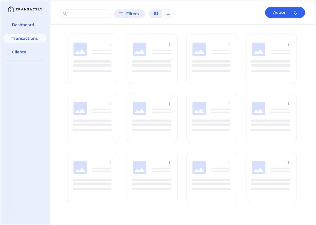Click image thumbnail on fourth card, top row
Image resolution: width=316 pixels, height=225 pixels.
[259, 49]
